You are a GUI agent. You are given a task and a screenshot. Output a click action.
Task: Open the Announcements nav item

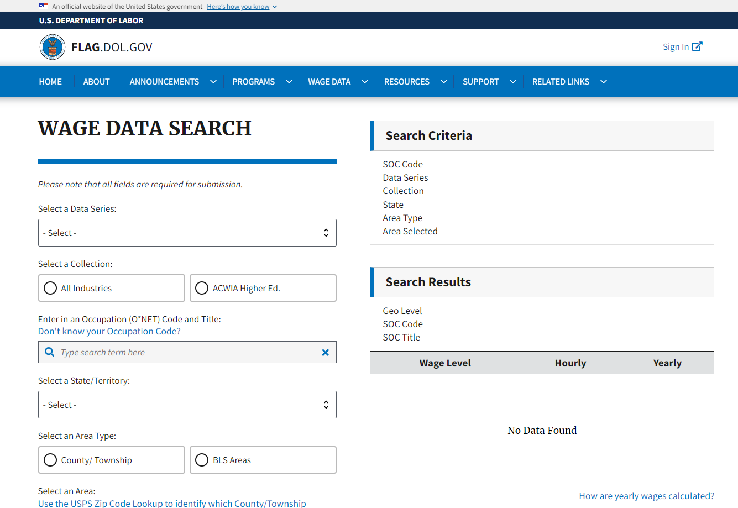164,82
